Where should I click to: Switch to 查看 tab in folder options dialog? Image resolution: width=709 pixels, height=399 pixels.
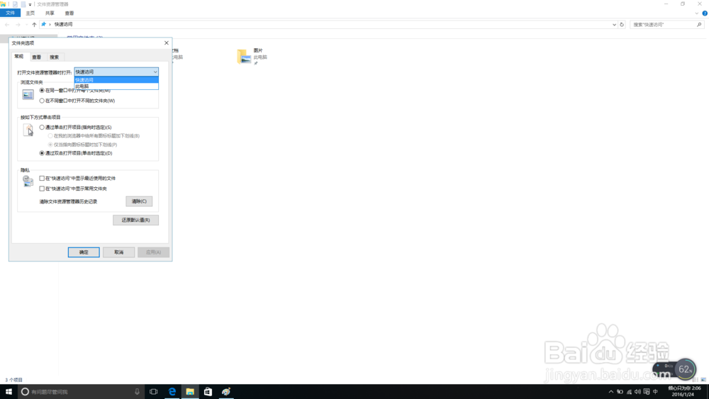coord(37,57)
